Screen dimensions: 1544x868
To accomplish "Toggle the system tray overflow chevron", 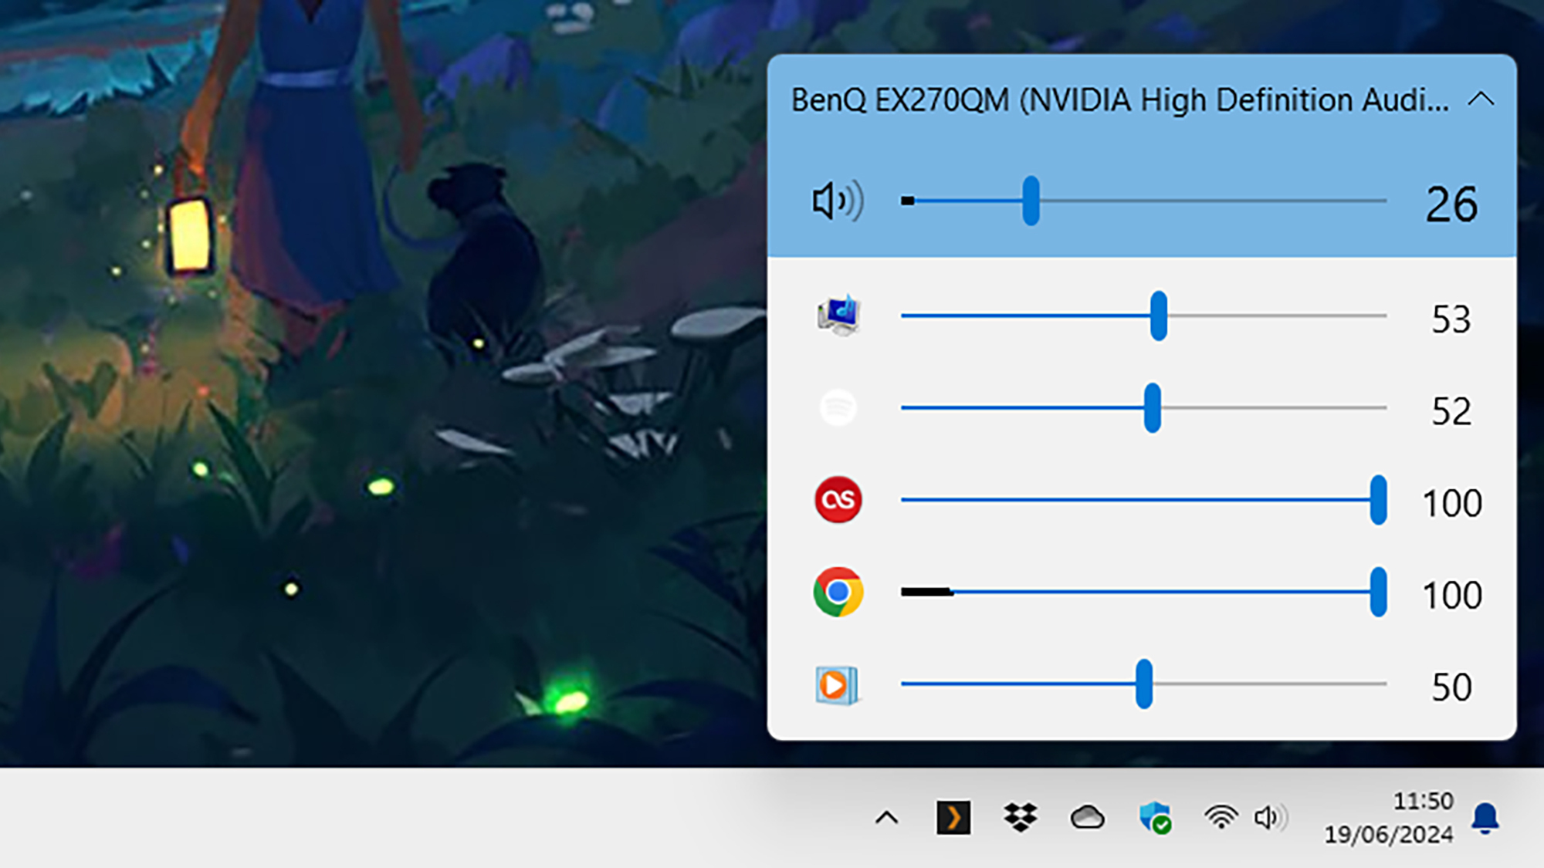I will (x=885, y=817).
